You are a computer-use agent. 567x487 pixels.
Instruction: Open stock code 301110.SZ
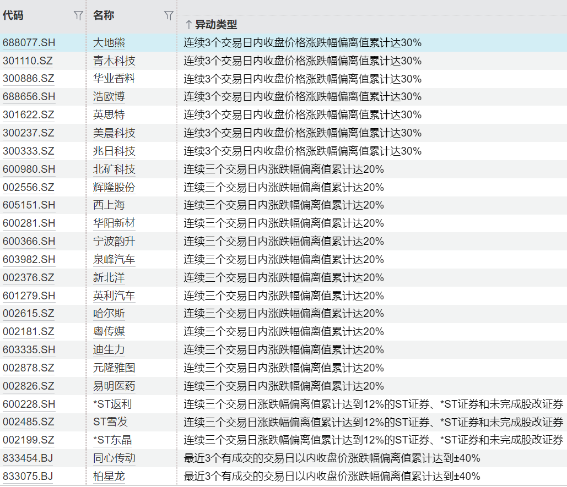(28, 61)
